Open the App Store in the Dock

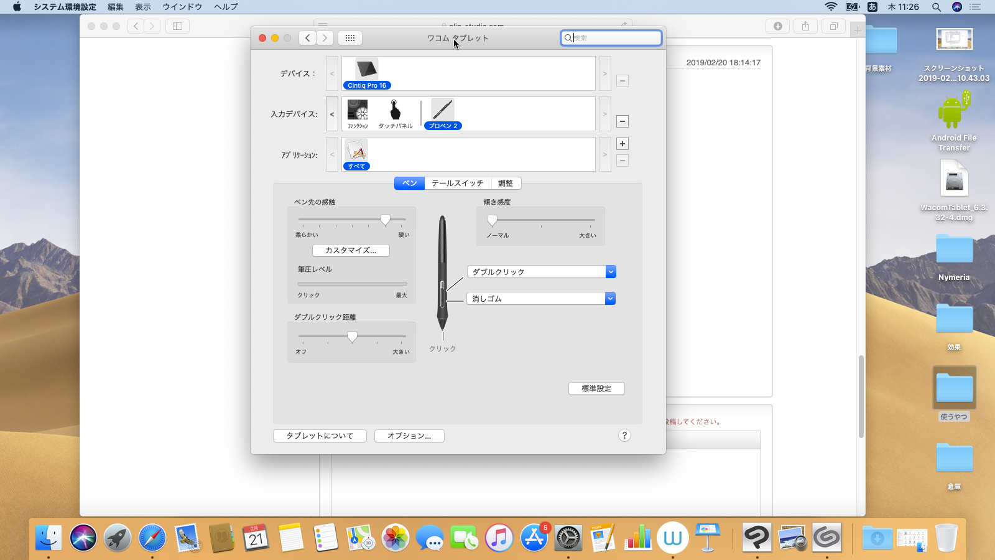coord(534,537)
